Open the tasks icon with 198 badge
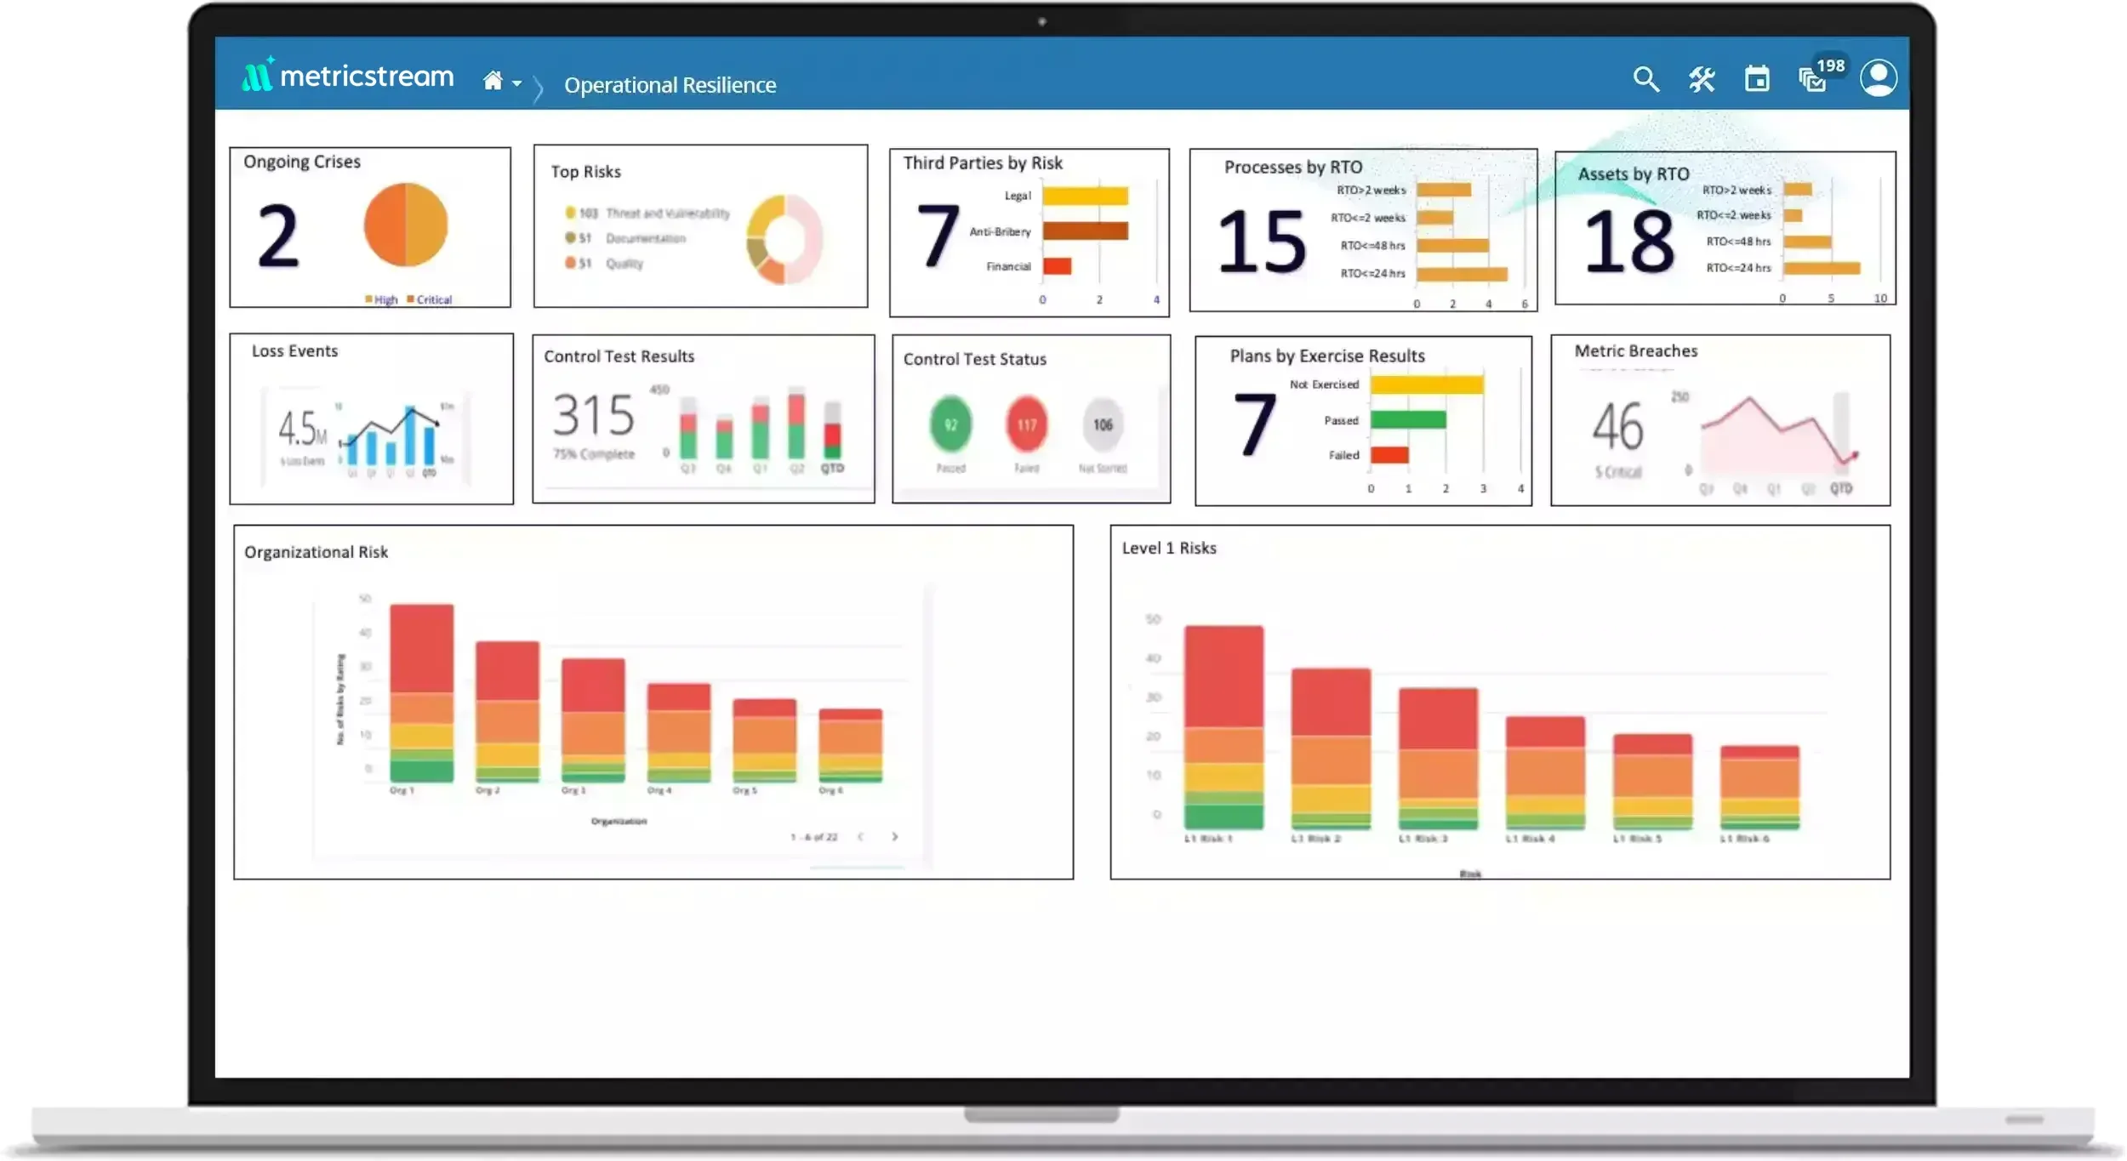The image size is (2127, 1161). pyautogui.click(x=1812, y=80)
